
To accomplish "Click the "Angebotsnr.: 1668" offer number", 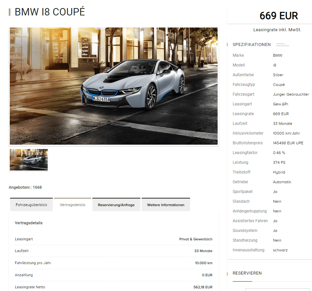I will click(x=25, y=187).
